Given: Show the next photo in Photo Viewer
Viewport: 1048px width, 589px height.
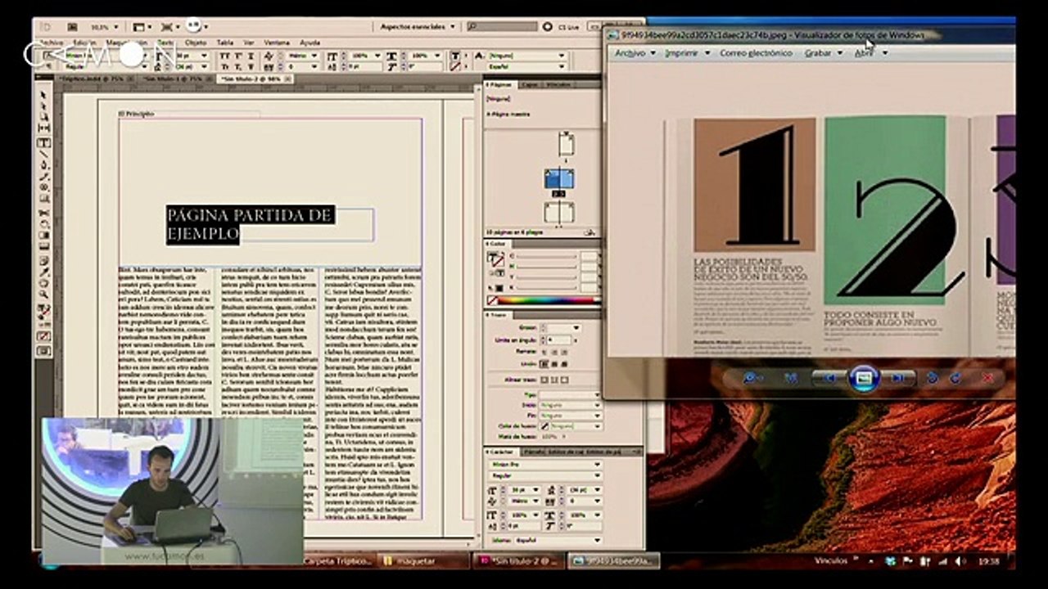Looking at the screenshot, I should [898, 378].
